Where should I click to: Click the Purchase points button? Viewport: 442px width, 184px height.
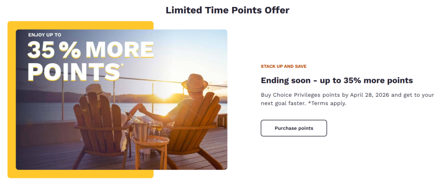[294, 128]
